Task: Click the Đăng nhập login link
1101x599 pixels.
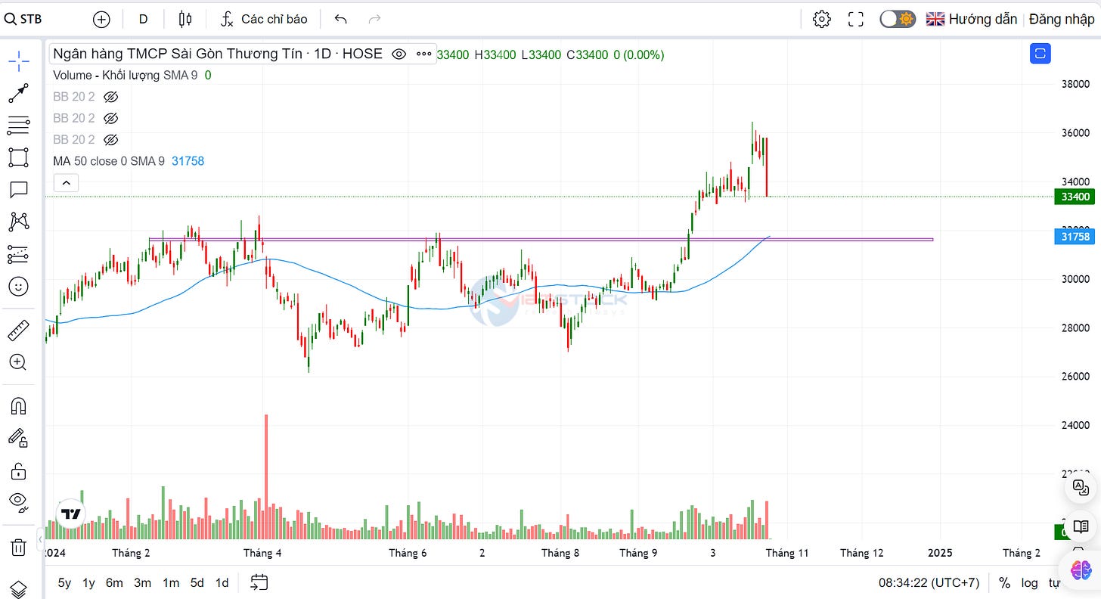Action: pos(1061,19)
